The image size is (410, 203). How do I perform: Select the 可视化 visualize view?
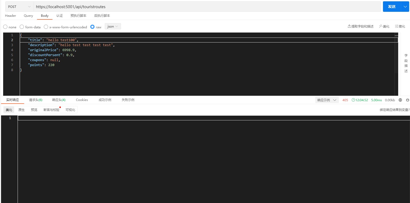pyautogui.click(x=70, y=110)
